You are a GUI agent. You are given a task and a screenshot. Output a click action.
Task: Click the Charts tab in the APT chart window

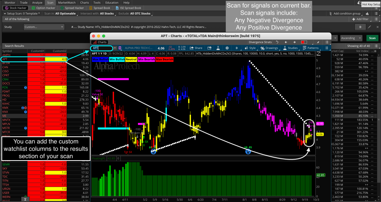[x=100, y=42]
